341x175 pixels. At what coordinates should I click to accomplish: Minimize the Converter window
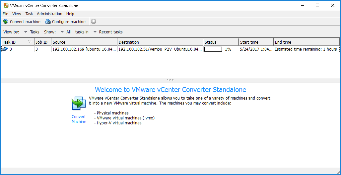303,5
